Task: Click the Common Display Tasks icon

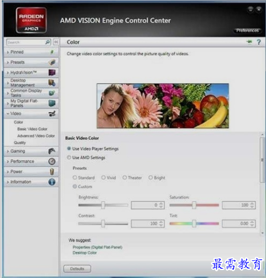Action: [x=52, y=93]
